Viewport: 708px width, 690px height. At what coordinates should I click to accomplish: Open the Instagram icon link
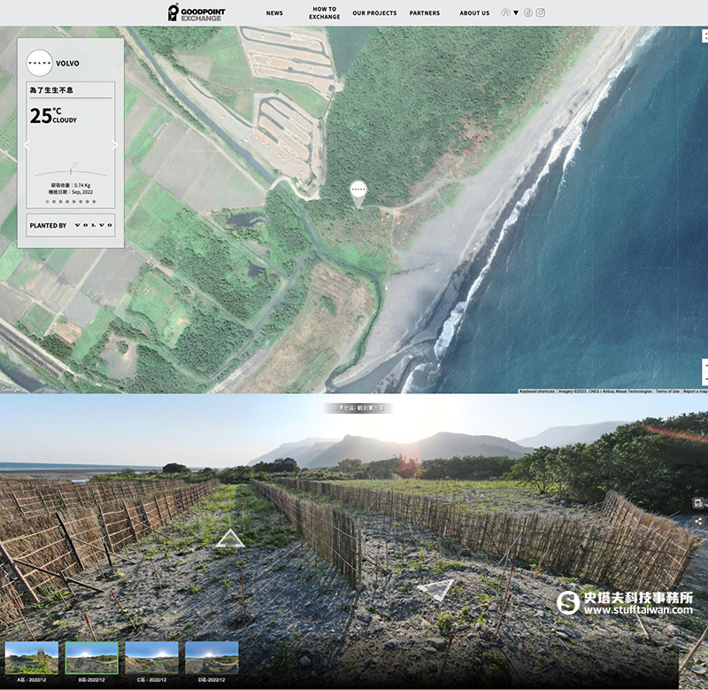pyautogui.click(x=541, y=13)
